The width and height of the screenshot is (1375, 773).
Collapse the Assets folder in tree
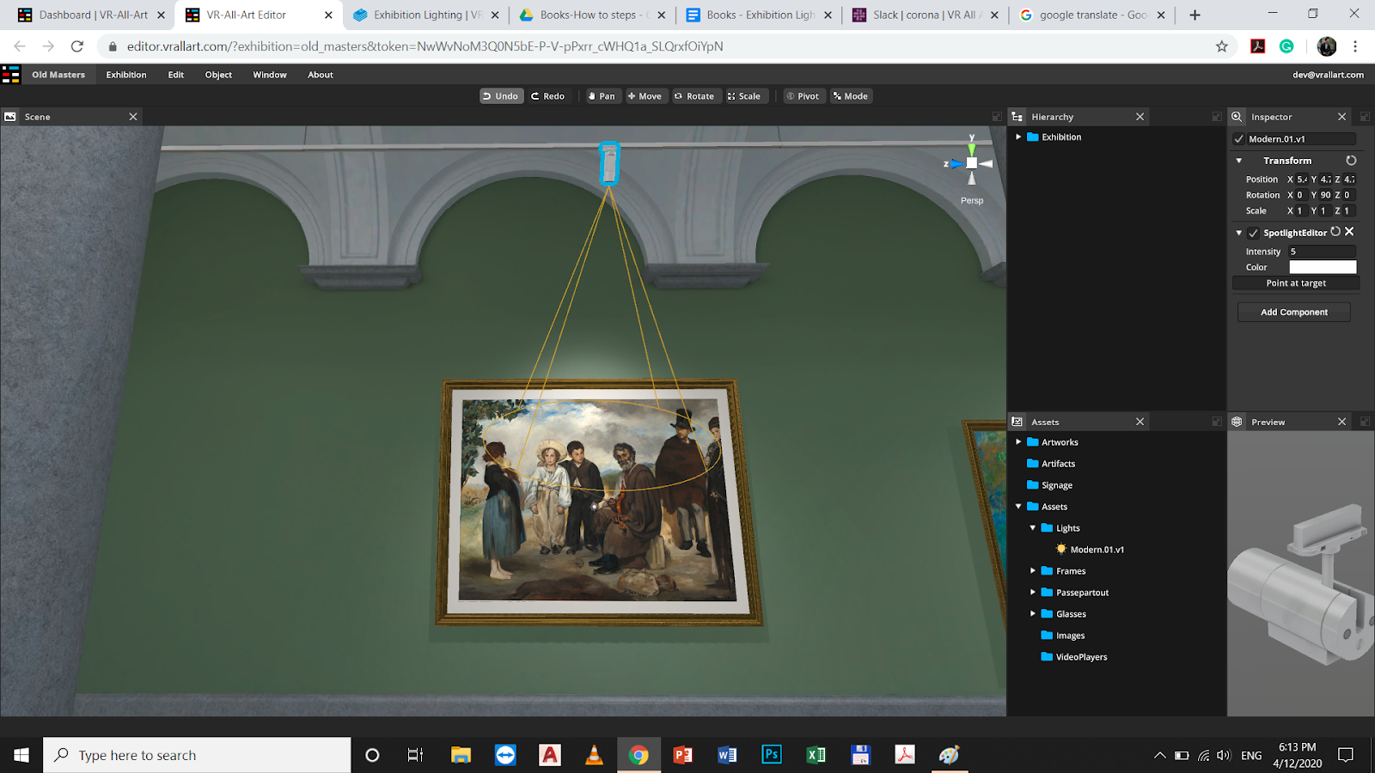1018,507
